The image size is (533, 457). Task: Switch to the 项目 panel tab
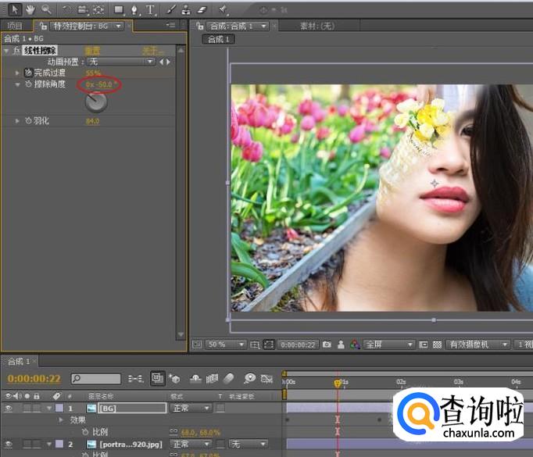[x=15, y=26]
